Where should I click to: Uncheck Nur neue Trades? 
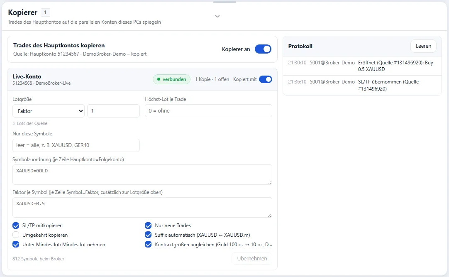(148, 226)
